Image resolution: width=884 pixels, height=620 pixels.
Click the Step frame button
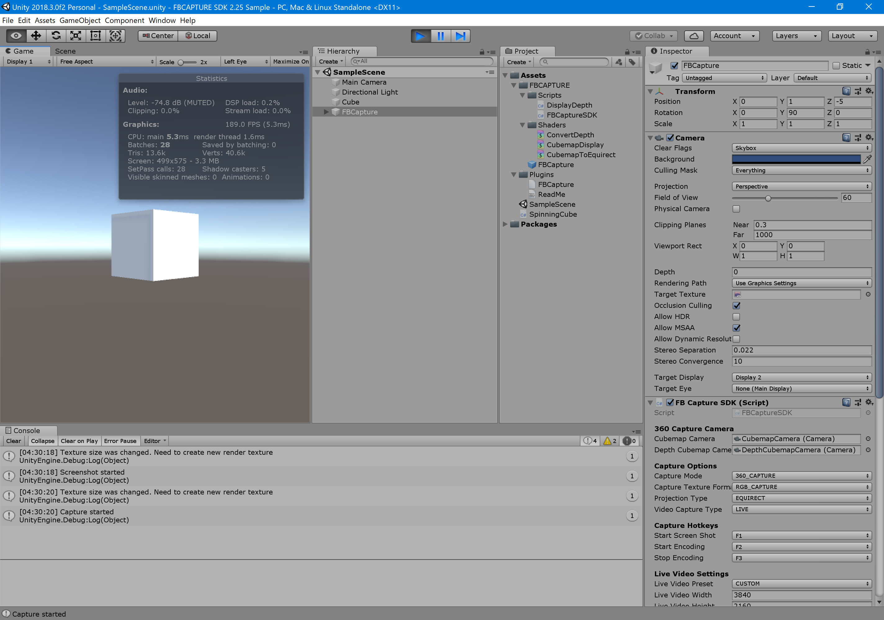460,36
